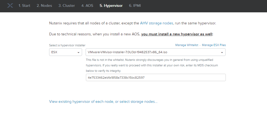Click Manage Whitelist link

(186, 45)
